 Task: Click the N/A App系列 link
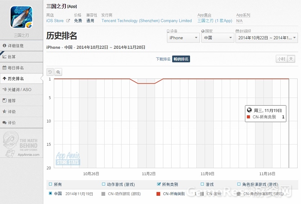pos(239,21)
